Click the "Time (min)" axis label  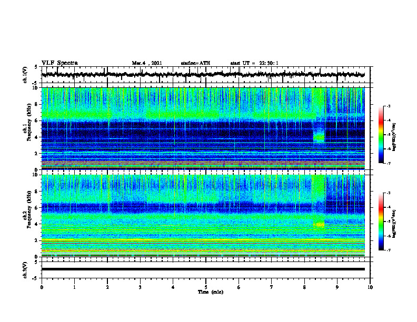tap(211, 292)
